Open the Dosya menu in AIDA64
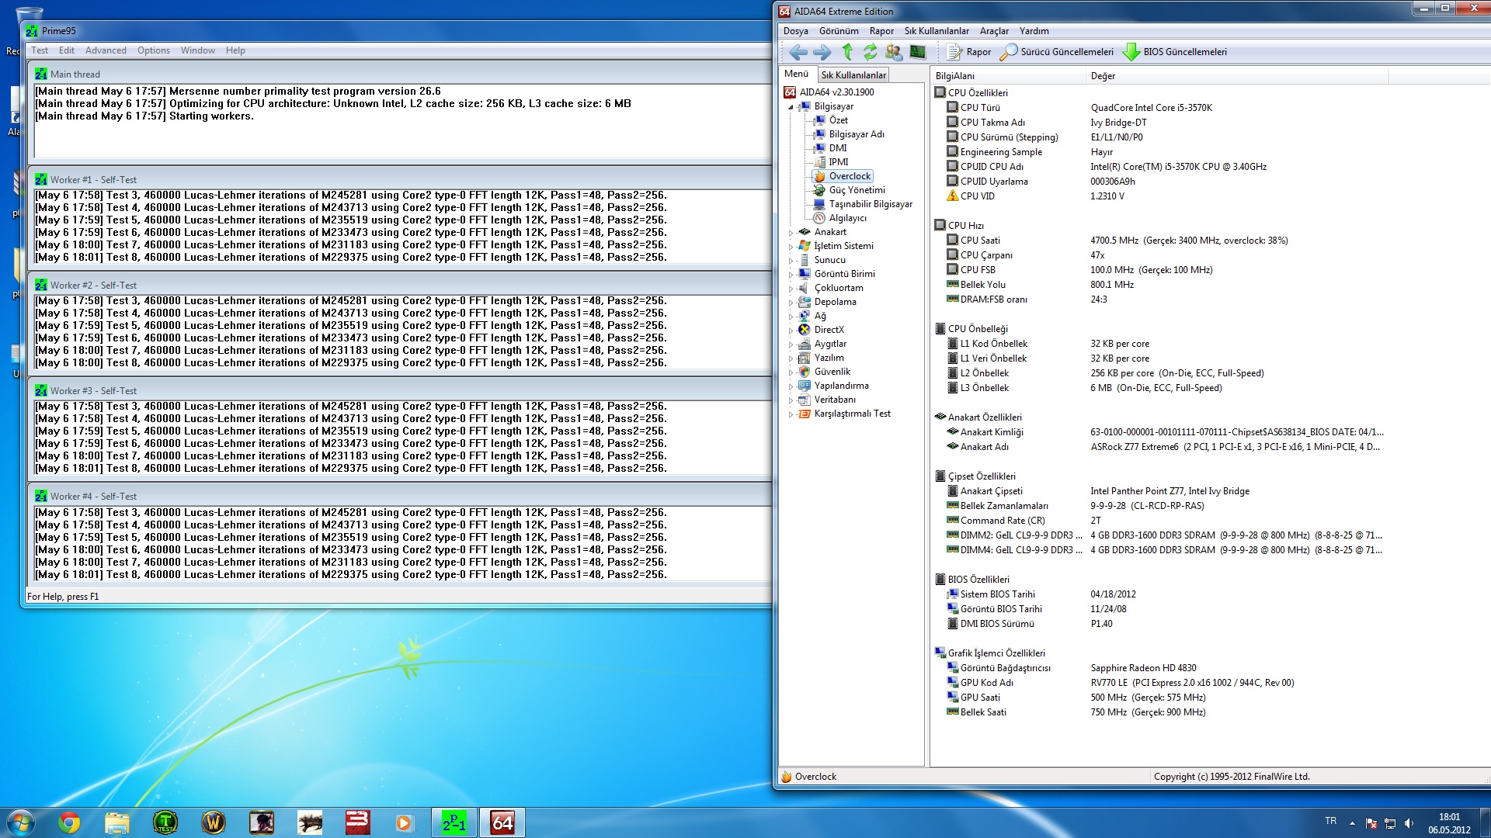Screen dimensions: 1491x838 [x=795, y=31]
